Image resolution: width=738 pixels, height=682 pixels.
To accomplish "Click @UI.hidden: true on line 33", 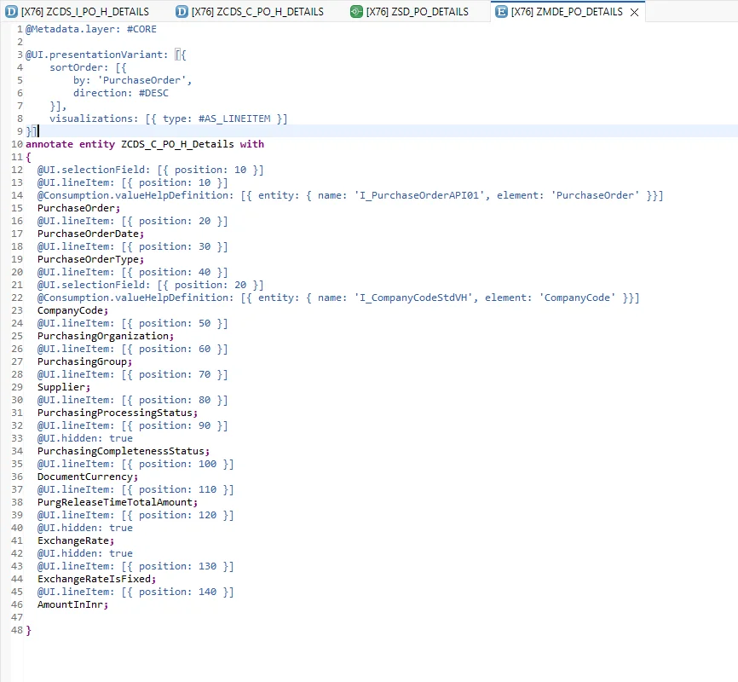I will coord(84,438).
